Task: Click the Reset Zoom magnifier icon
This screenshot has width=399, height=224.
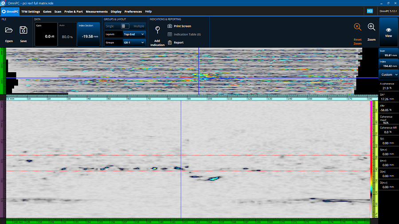Action: [357, 27]
